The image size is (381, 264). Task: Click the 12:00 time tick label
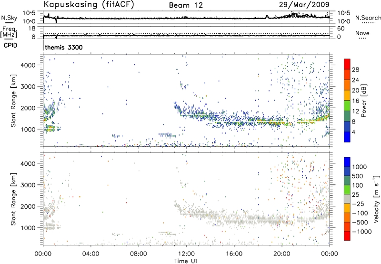(x=186, y=254)
